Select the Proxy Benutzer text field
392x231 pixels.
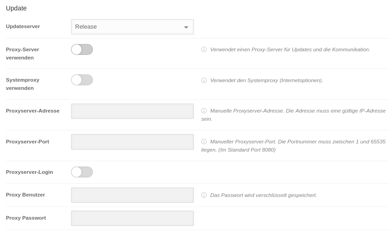point(132,195)
